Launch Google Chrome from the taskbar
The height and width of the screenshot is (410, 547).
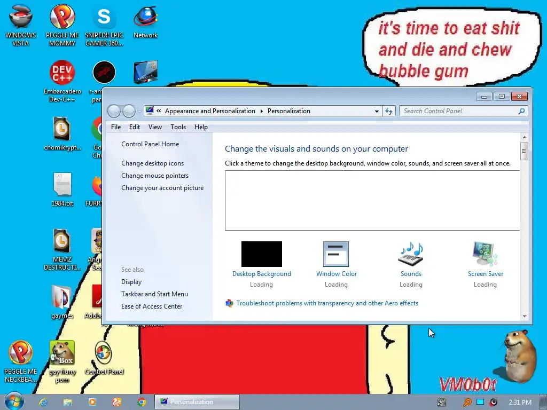click(x=141, y=402)
